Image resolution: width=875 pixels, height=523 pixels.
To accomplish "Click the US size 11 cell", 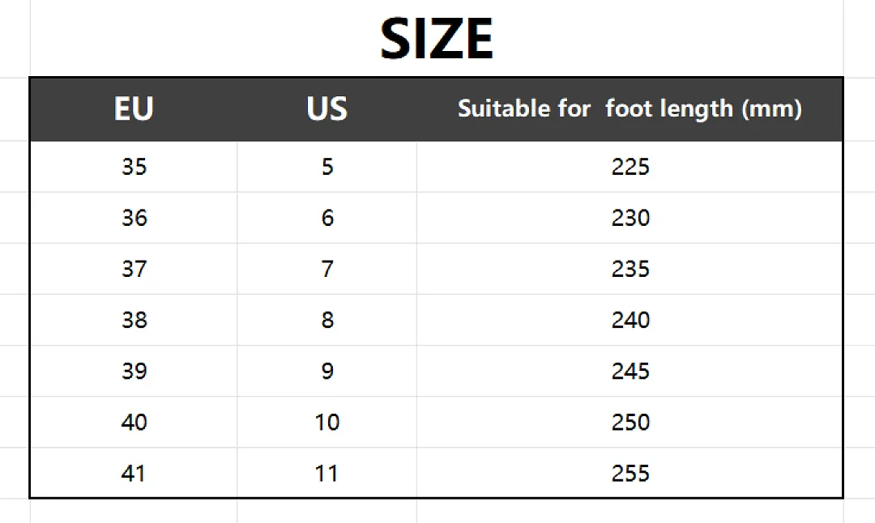I will click(x=327, y=474).
